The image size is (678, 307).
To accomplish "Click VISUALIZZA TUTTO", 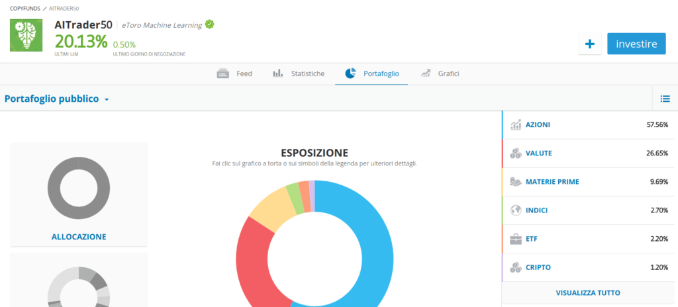I will click(588, 292).
